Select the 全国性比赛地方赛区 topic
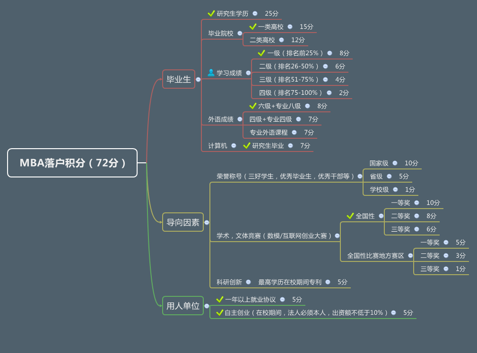The image size is (477, 353). (x=376, y=256)
